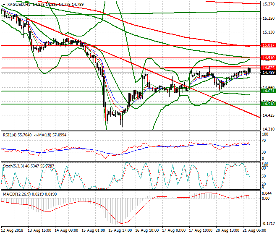
Task: Click the 14.425 price axis value
Action: click(269, 115)
